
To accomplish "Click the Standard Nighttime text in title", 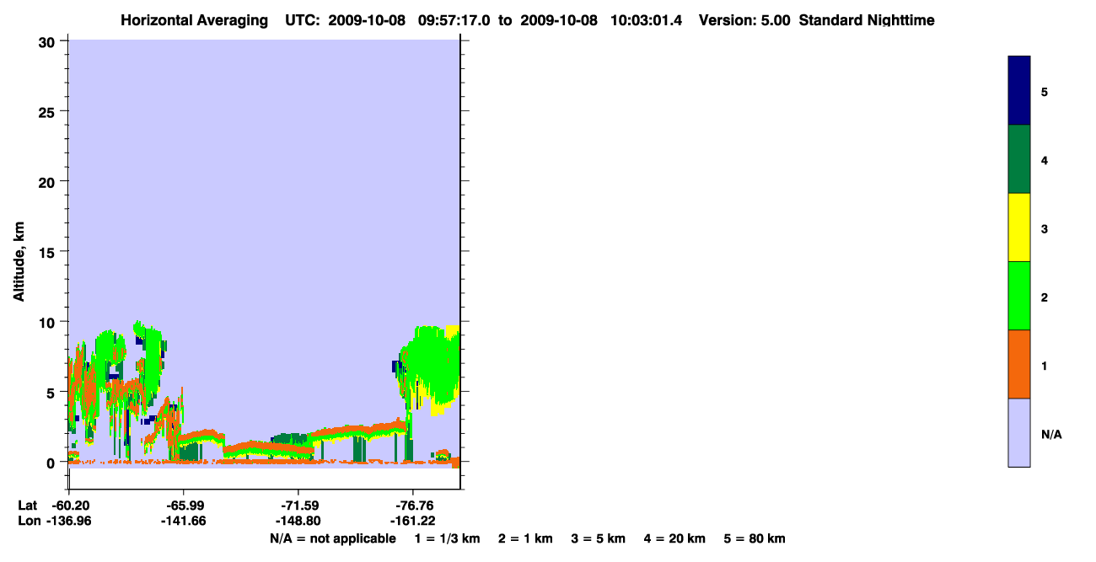I will [867, 20].
